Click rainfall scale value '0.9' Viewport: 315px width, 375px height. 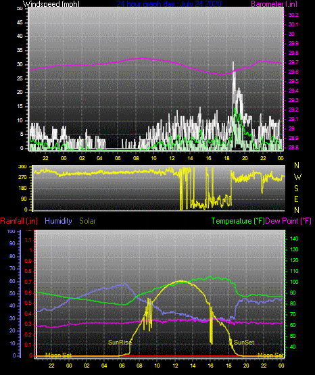point(28,261)
